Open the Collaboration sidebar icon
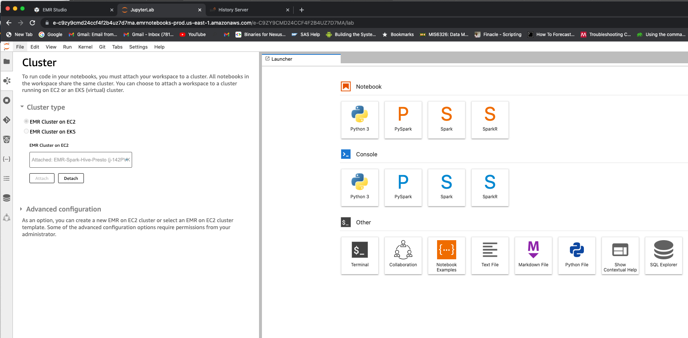 point(7,217)
